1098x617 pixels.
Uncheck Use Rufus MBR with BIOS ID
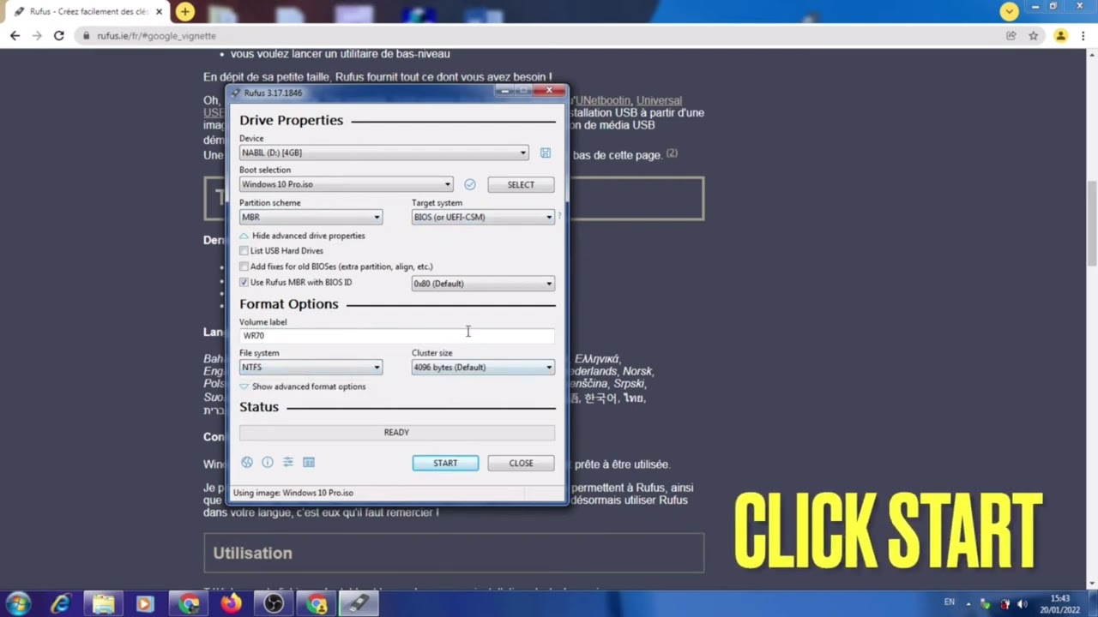coord(244,282)
